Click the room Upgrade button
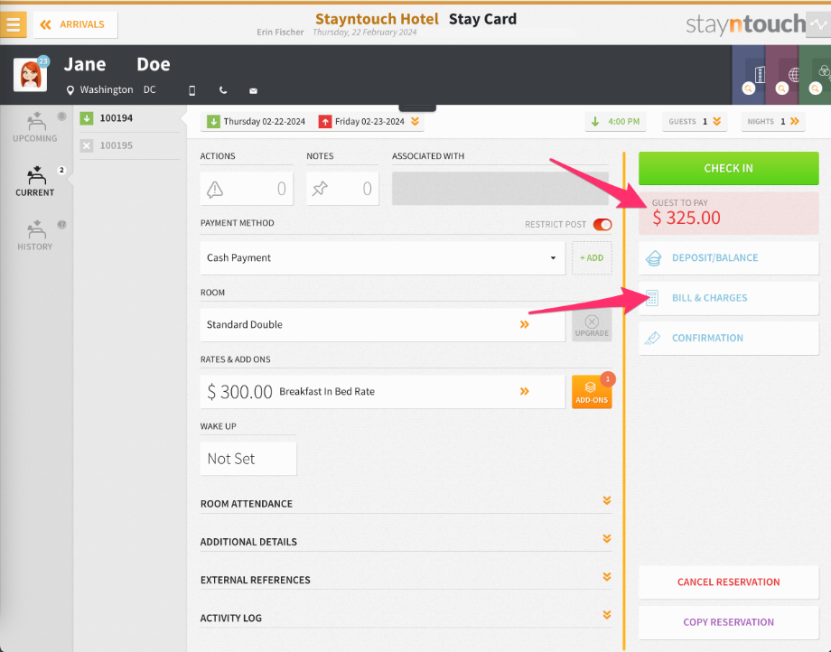The image size is (831, 652). [592, 325]
